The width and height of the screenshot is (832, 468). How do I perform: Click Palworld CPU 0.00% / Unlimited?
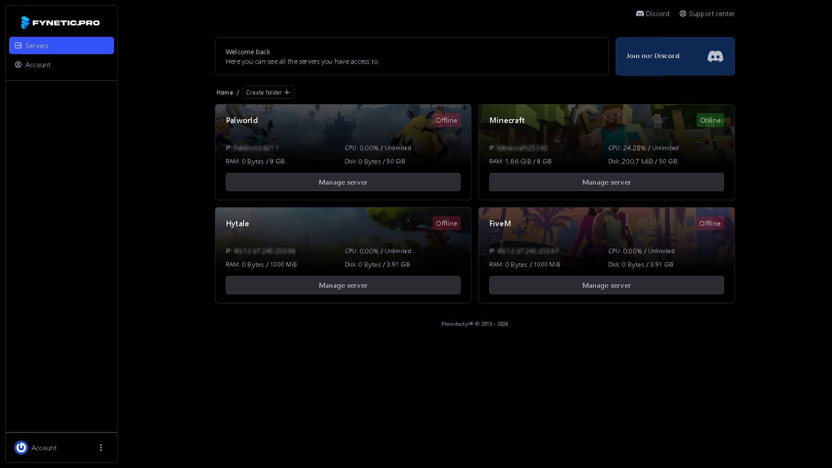pyautogui.click(x=378, y=148)
